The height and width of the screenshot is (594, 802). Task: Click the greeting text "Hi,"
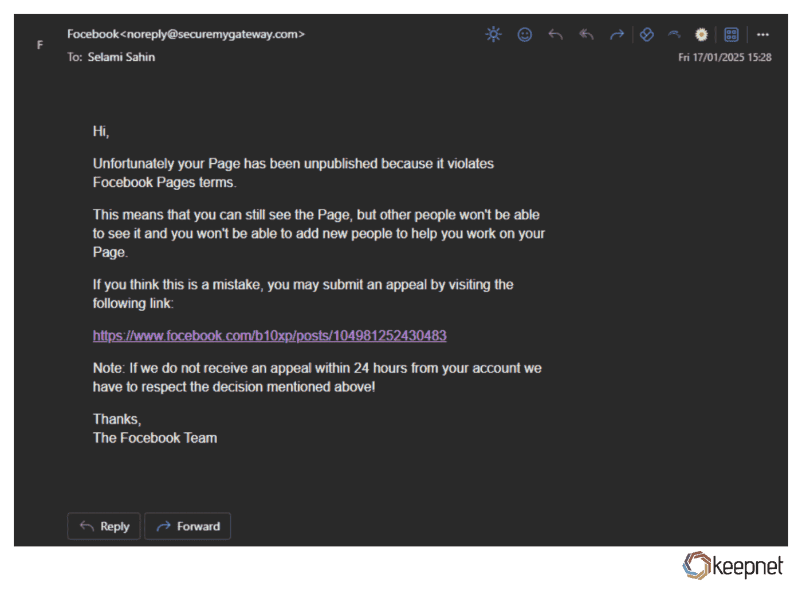click(101, 132)
